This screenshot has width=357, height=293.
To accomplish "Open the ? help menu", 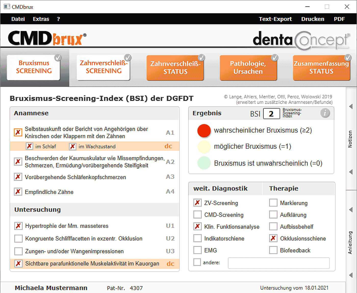I will click(58, 19).
